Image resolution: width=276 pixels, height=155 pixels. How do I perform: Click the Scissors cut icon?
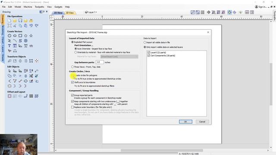click(x=15, y=26)
